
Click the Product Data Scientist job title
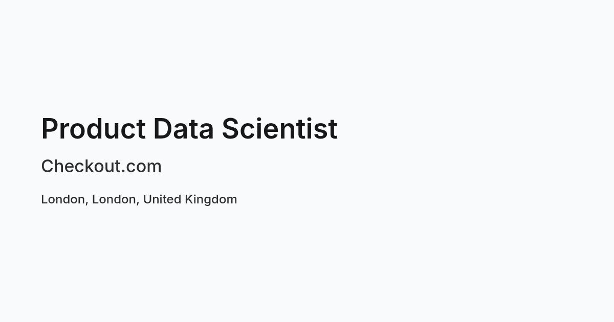189,129
